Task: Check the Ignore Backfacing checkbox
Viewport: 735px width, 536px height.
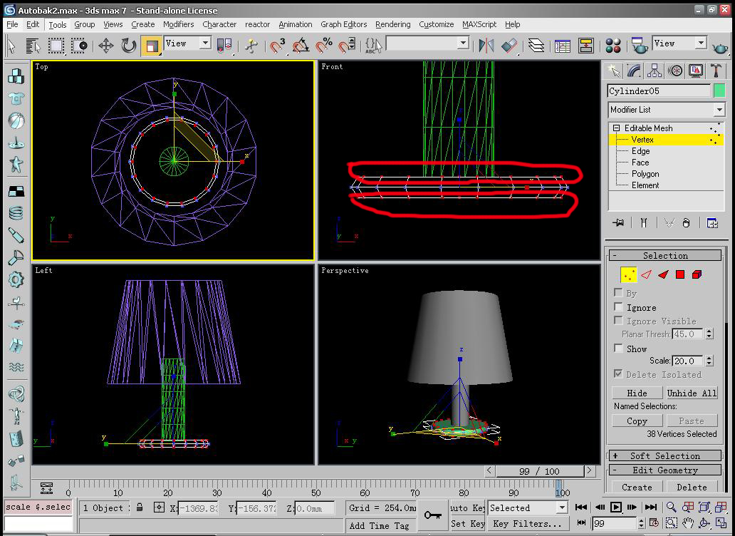Action: [618, 306]
